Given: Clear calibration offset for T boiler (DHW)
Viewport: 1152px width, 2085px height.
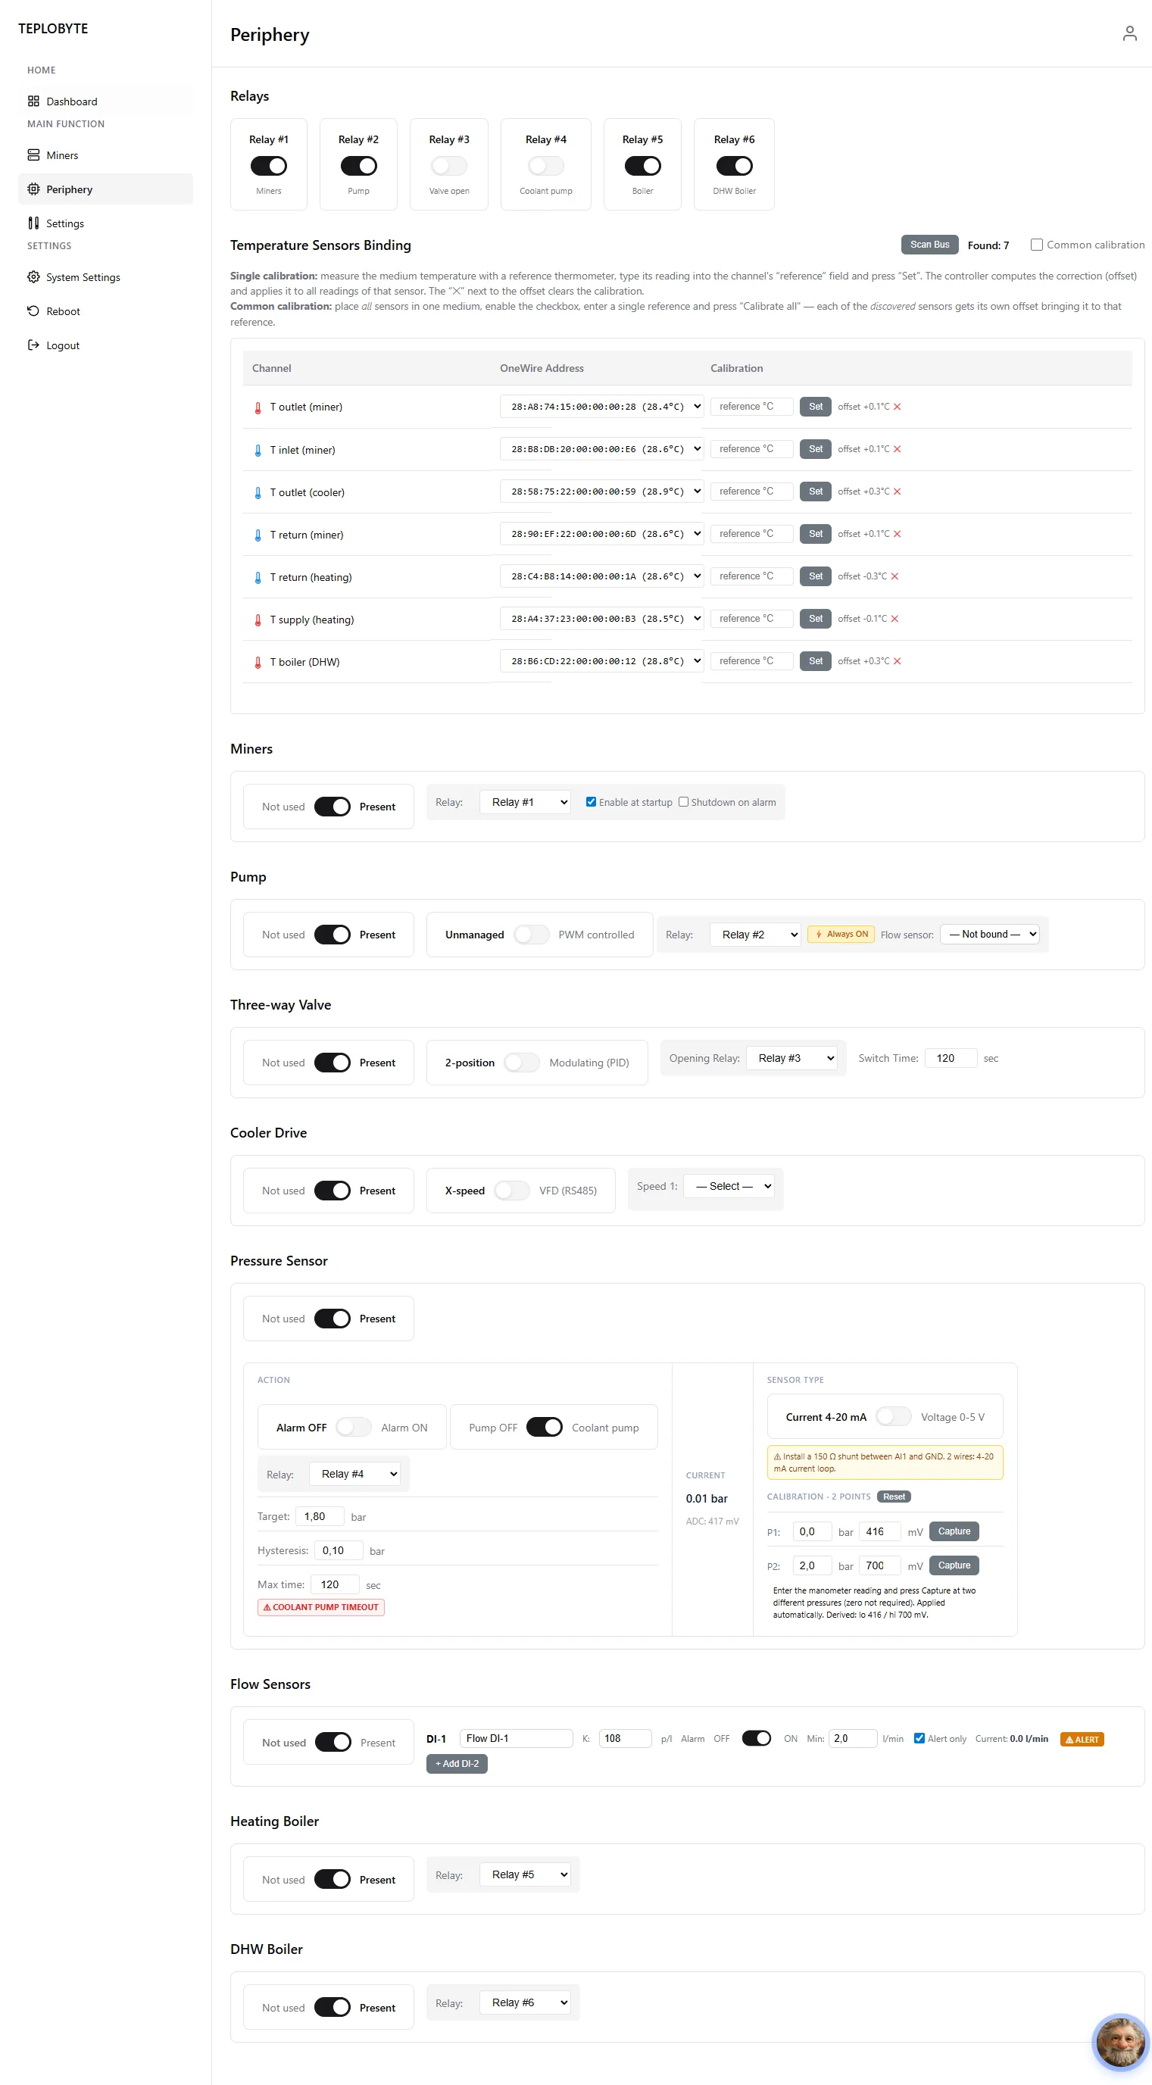Looking at the screenshot, I should [897, 661].
